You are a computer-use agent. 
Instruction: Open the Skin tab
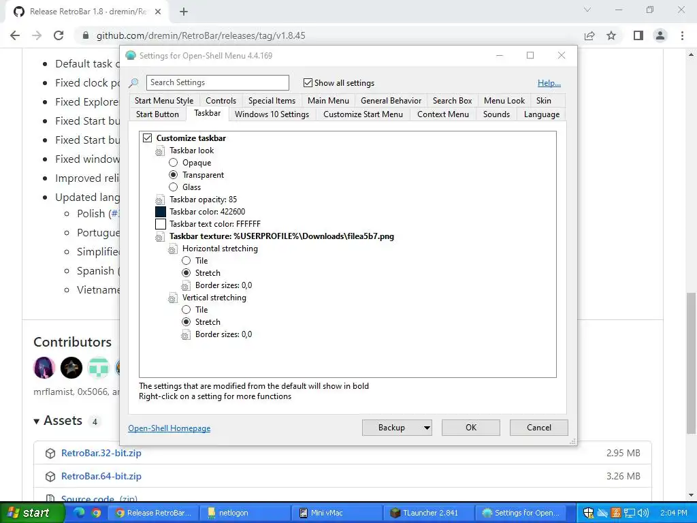coord(544,101)
